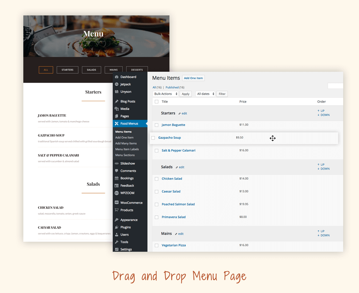Click the Unyson icon in sidebar
This screenshot has width=359, height=293.
pyautogui.click(x=117, y=91)
